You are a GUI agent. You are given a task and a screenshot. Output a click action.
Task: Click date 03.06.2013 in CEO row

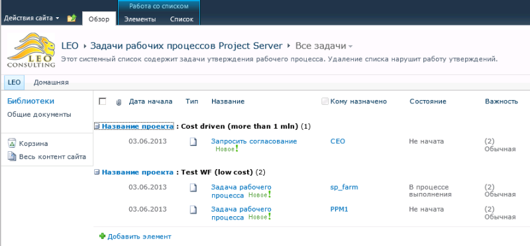(148, 141)
